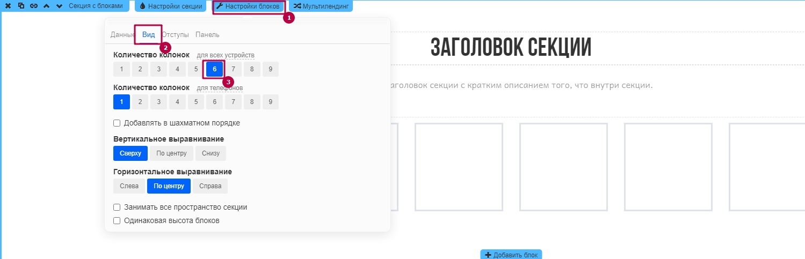Set phone columns to 7

(x=233, y=102)
